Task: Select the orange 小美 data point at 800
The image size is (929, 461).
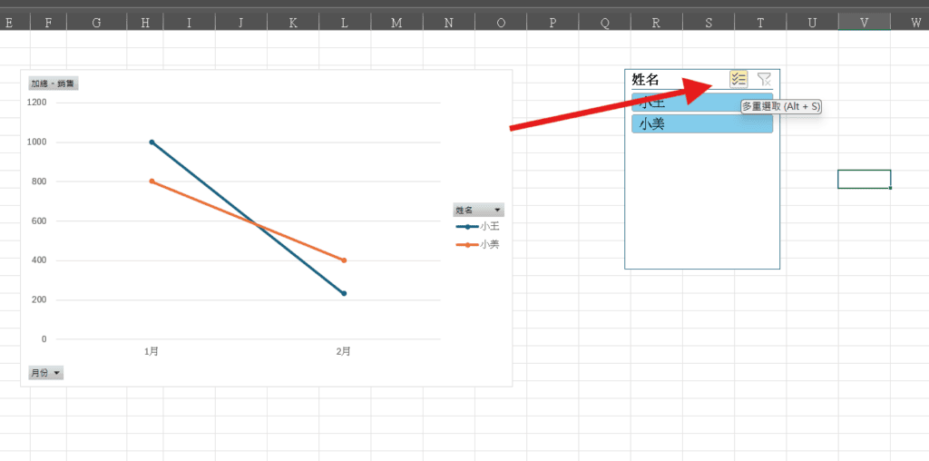Action: point(152,181)
